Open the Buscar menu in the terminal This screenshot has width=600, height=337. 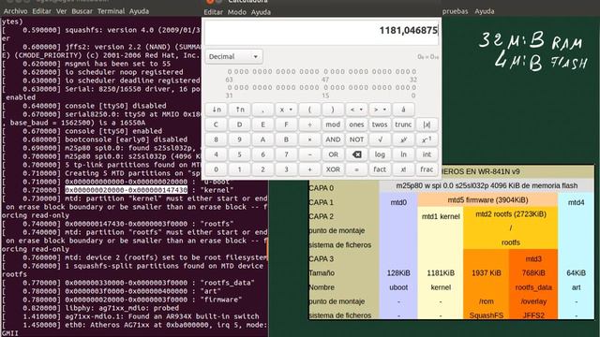[x=82, y=11]
